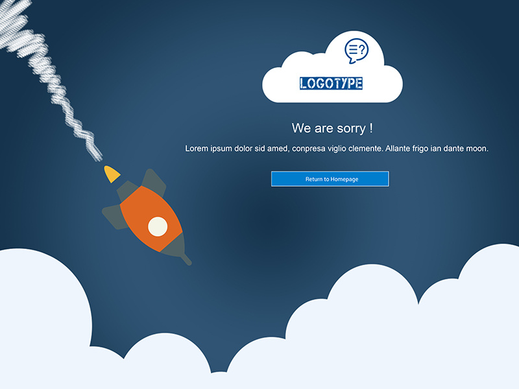Click the Lorem ipsum paragraph text

click(x=337, y=148)
